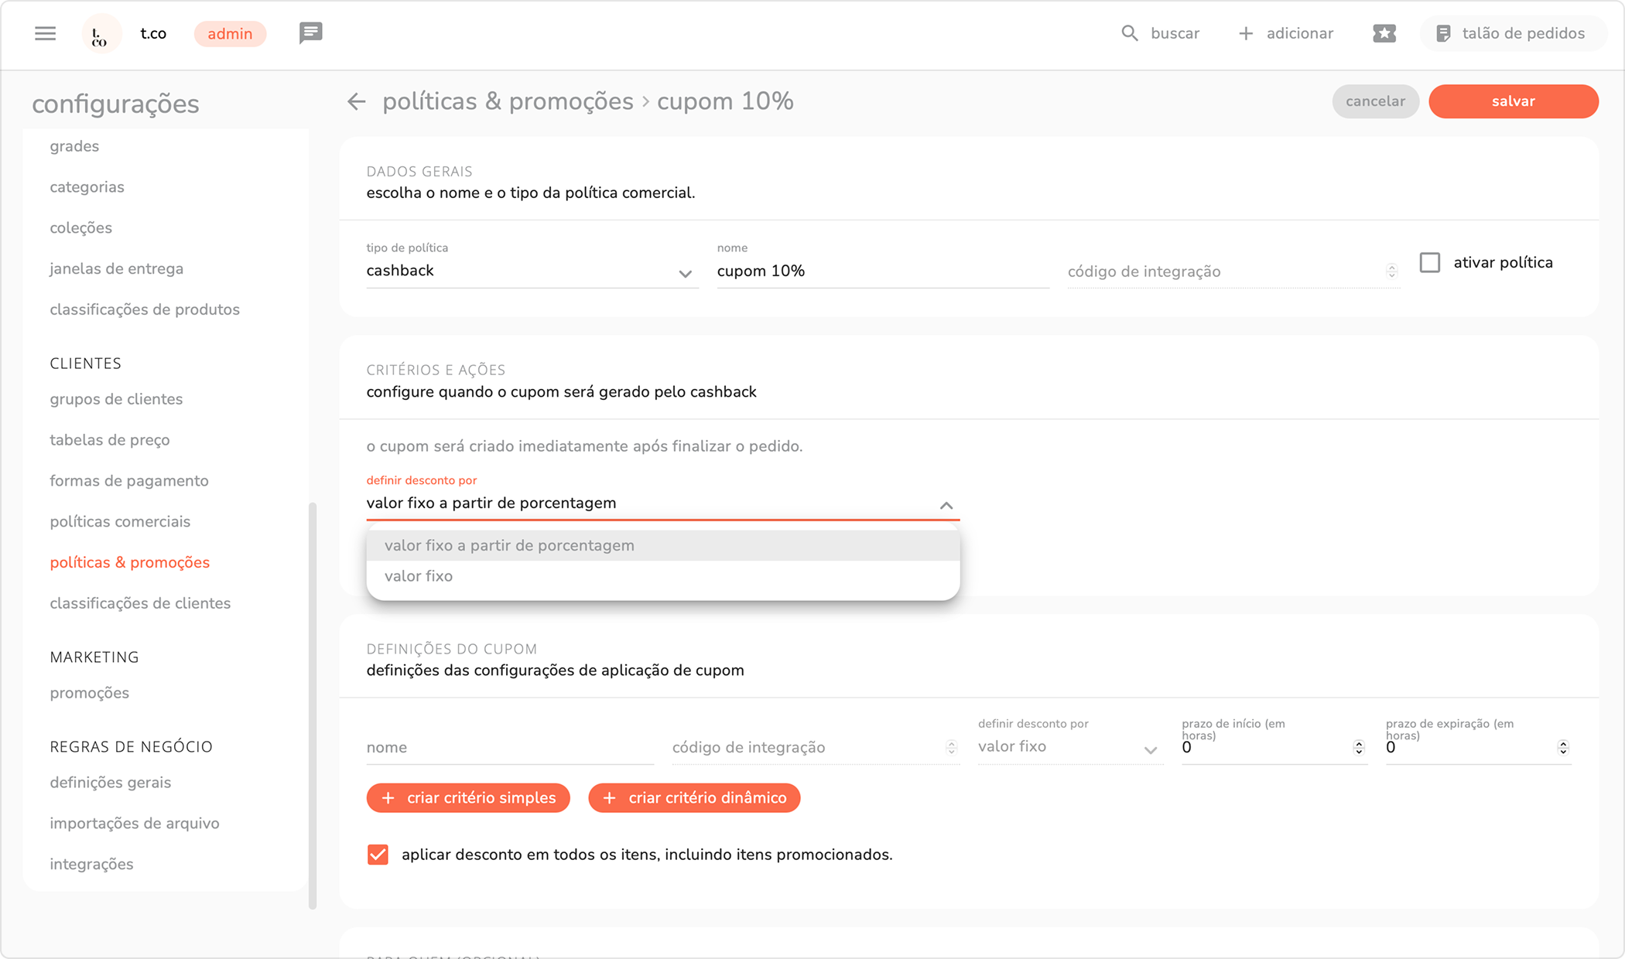Click the prazo de início stepper arrows

1358,747
